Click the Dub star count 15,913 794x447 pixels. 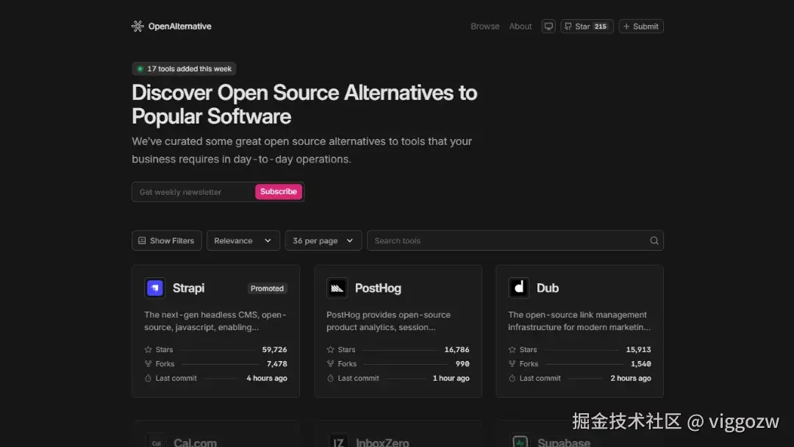point(639,349)
